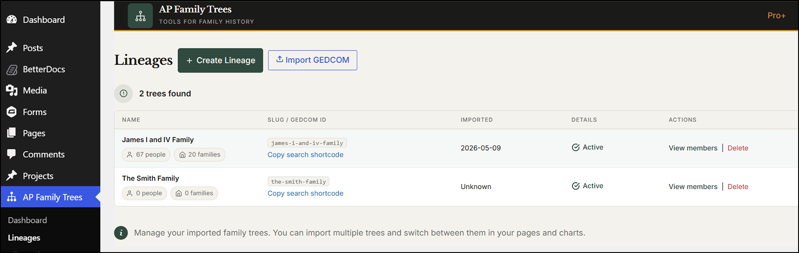799x253 pixels.
Task: Select the Lineages submenu item
Action: coord(24,238)
